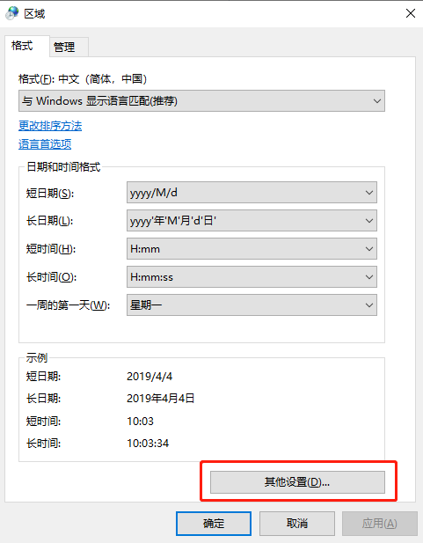The height and width of the screenshot is (543, 423).
Task: Click the 日期和时间格式 group label
Action: 63,167
